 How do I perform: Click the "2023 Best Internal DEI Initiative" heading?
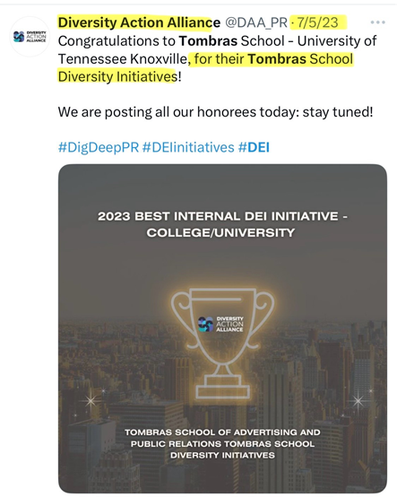click(x=222, y=224)
